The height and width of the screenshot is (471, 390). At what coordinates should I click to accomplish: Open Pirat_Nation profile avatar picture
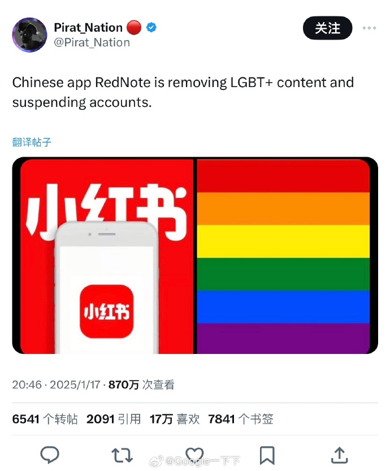tap(29, 35)
